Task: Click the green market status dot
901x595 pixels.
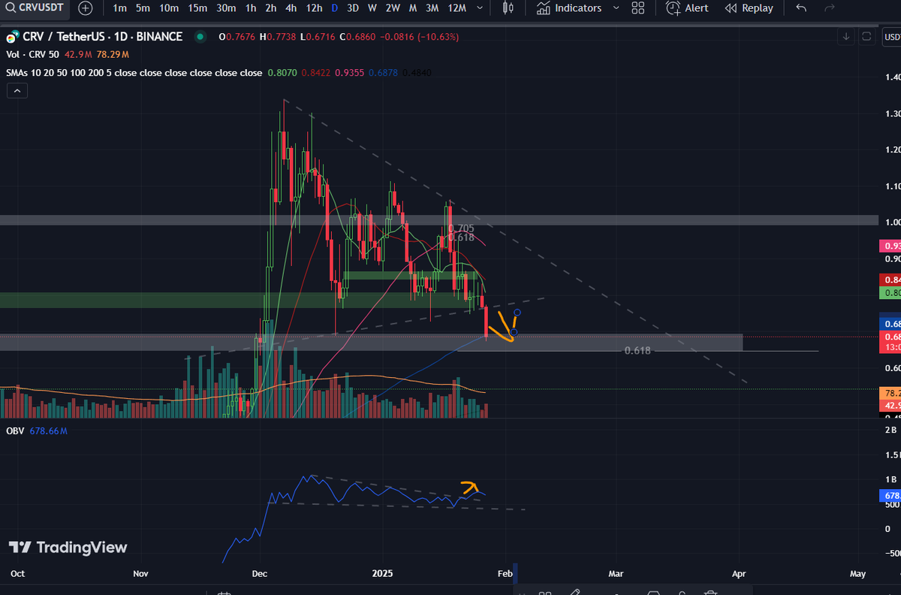Action: click(199, 37)
